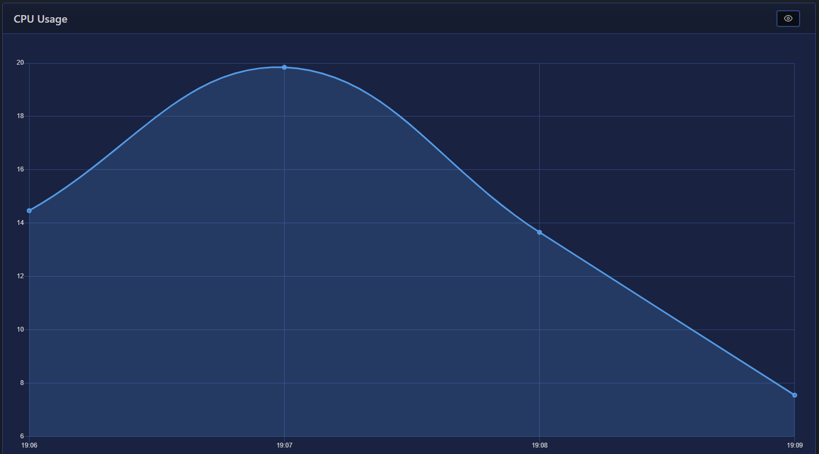Select the data point at 19:06
Viewport: 819px width, 454px height.
[29, 210]
